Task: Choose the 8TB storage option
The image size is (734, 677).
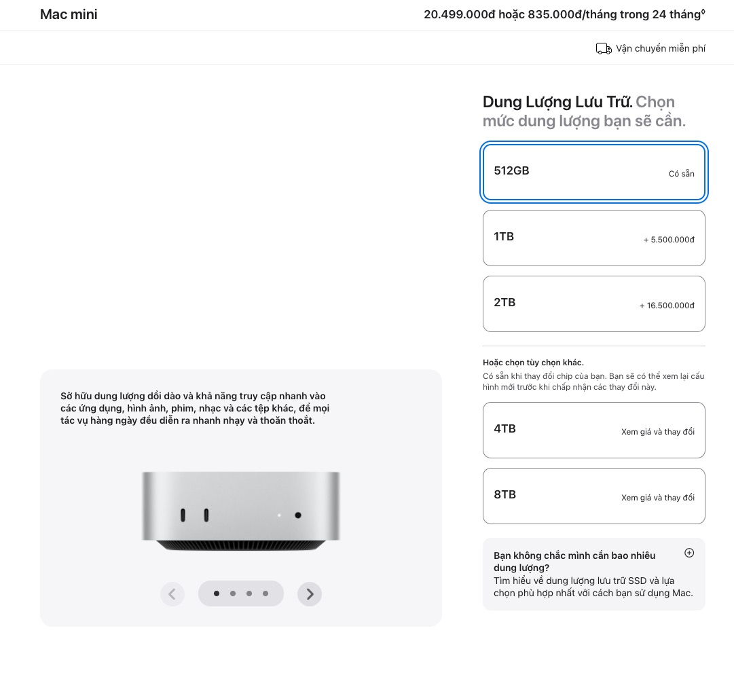Action: coord(593,496)
